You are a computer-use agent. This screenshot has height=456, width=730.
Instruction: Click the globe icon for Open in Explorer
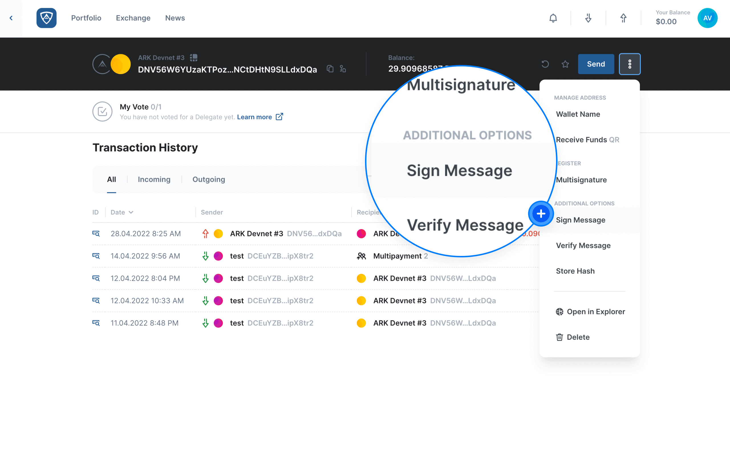tap(559, 312)
